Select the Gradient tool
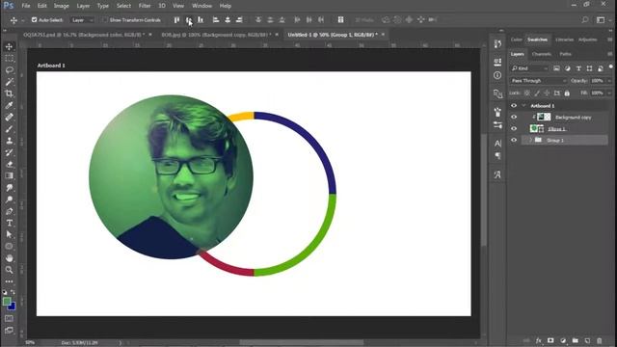 (x=9, y=175)
